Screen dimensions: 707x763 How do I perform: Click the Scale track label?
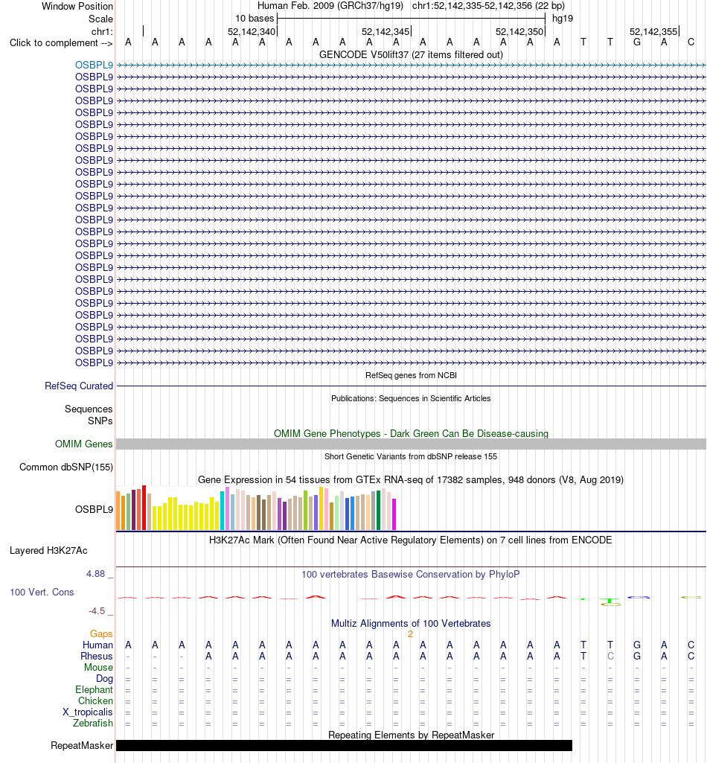100,19
